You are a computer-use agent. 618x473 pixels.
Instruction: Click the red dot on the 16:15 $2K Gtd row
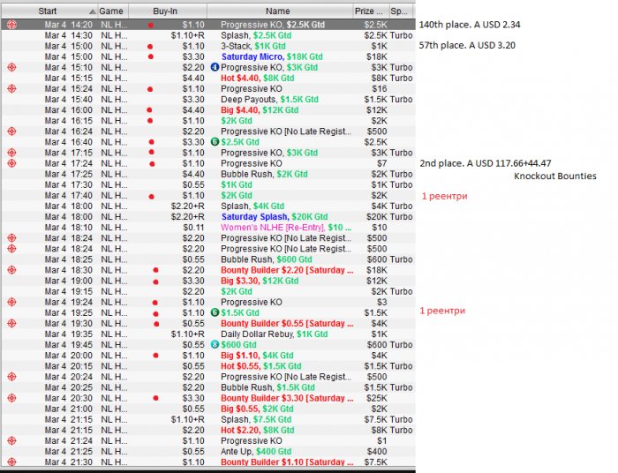pos(150,121)
